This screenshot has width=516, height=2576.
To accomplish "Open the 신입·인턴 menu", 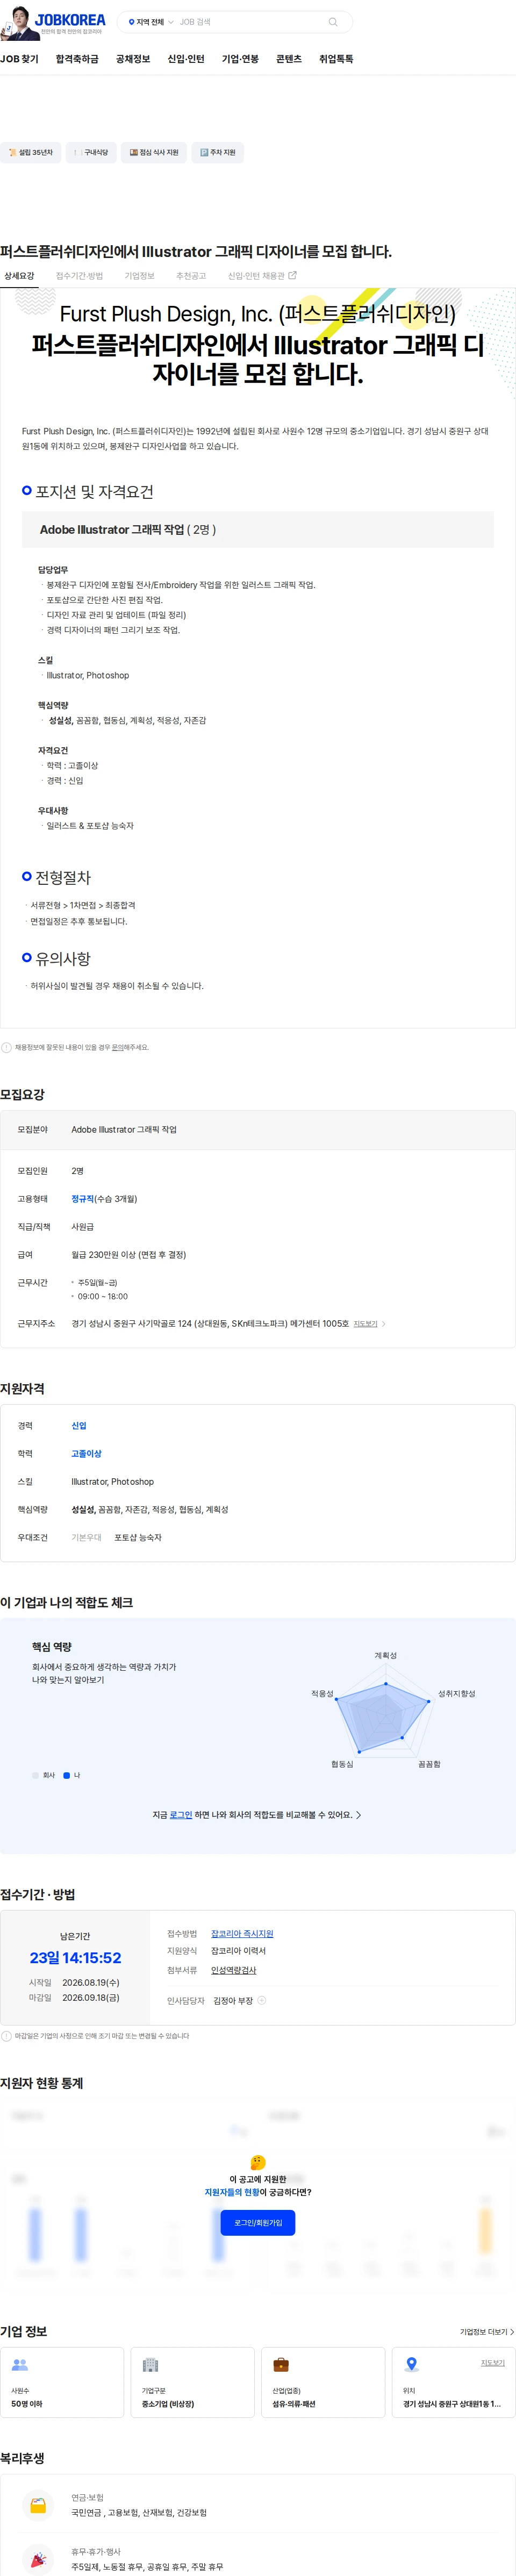I will [186, 59].
